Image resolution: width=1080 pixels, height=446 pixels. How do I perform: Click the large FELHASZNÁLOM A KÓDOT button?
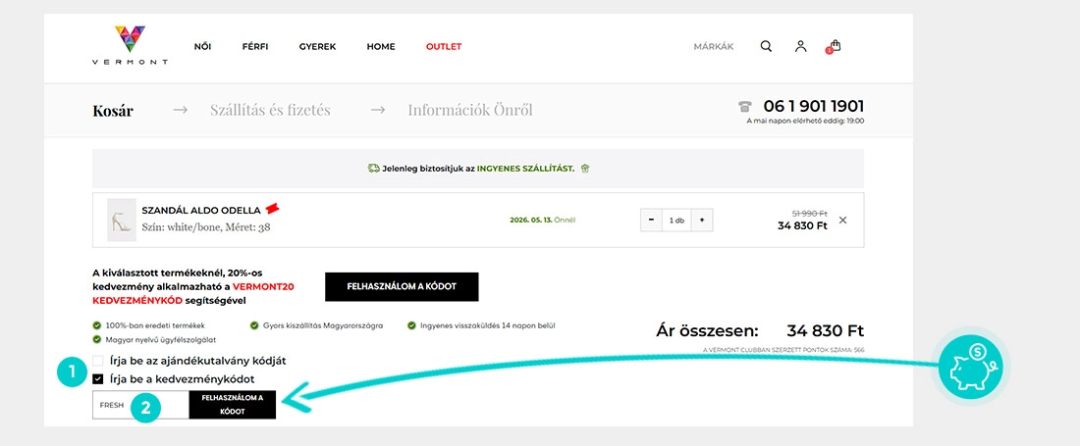click(402, 286)
